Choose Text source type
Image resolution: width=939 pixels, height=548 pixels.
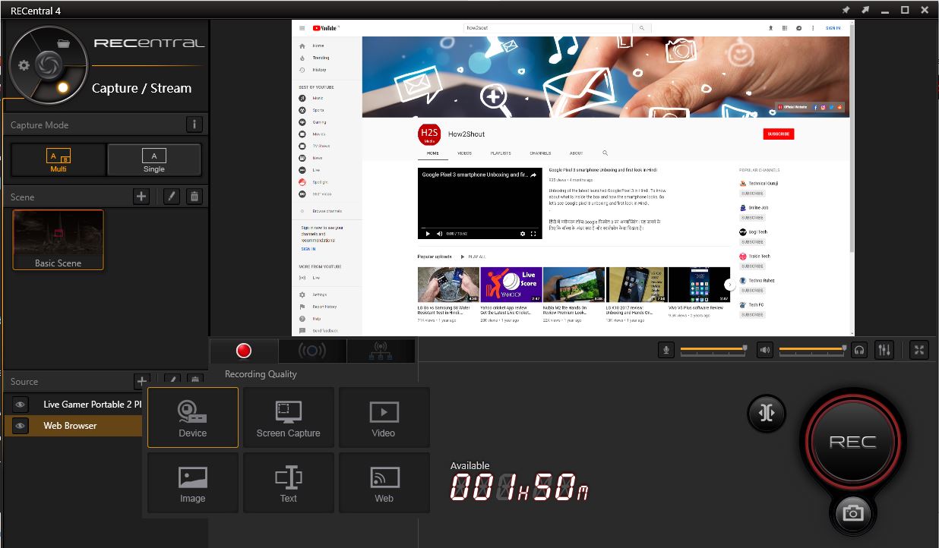[289, 483]
